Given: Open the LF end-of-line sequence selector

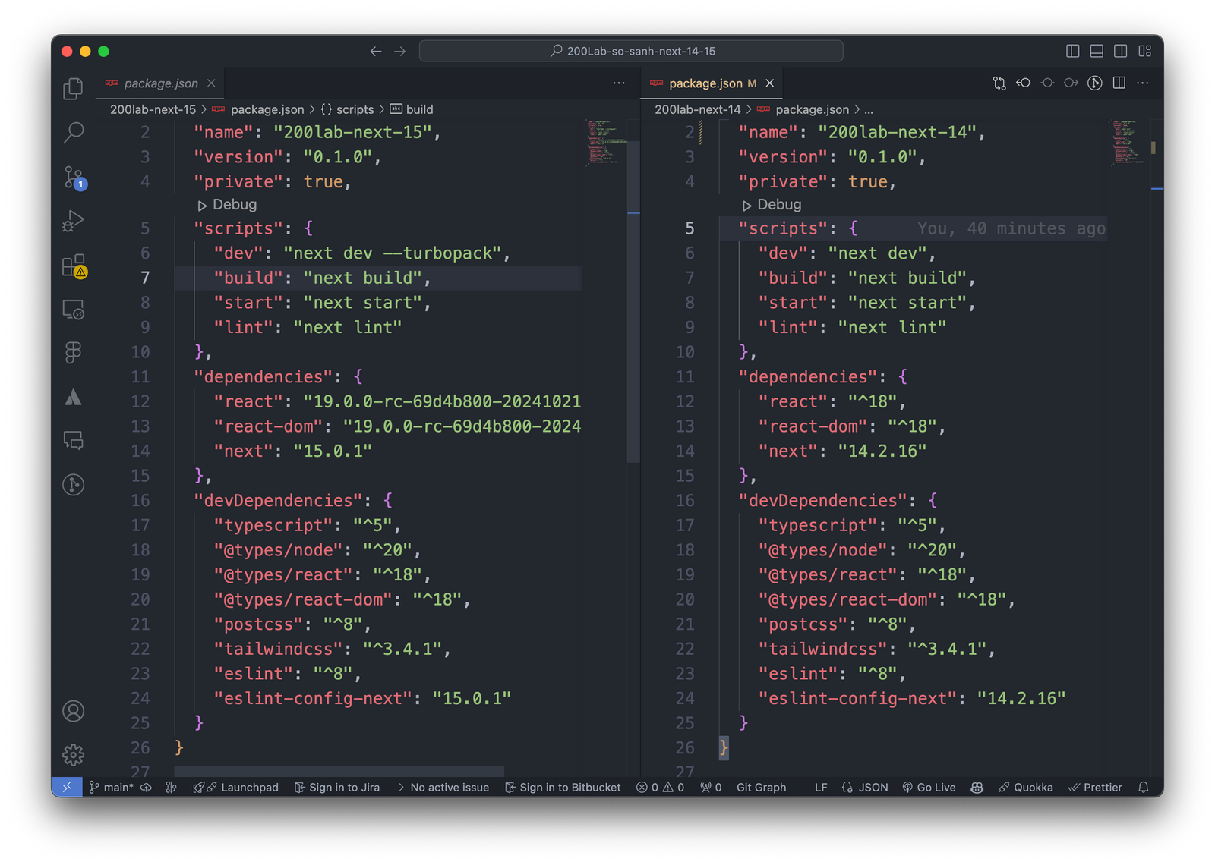Looking at the screenshot, I should coord(821,788).
